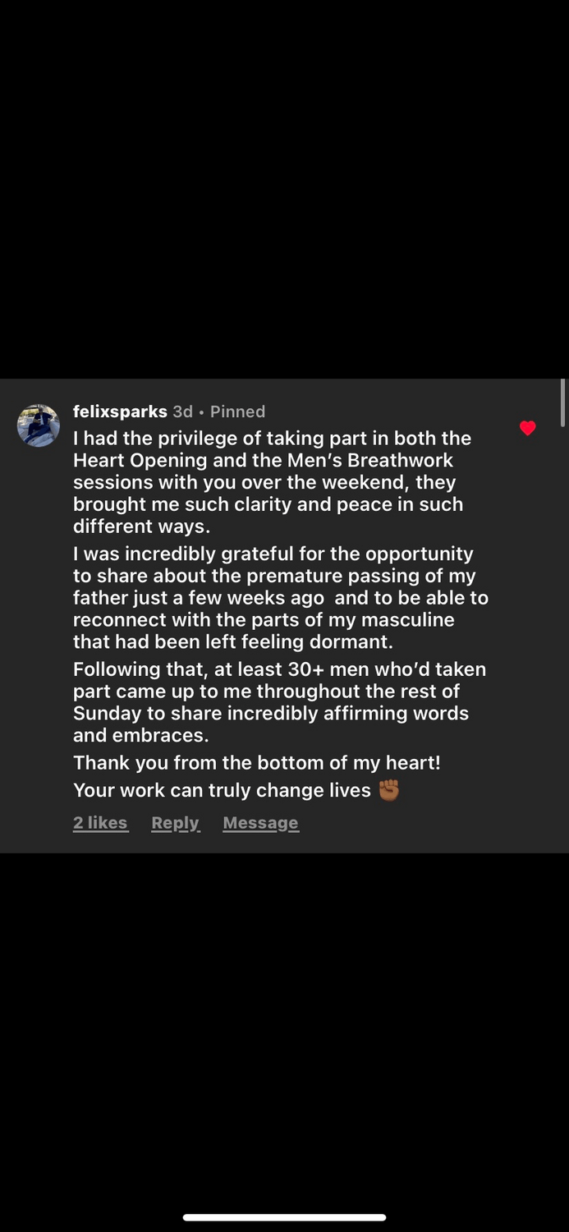Click the text "Your work can truly change lives"

(222, 790)
